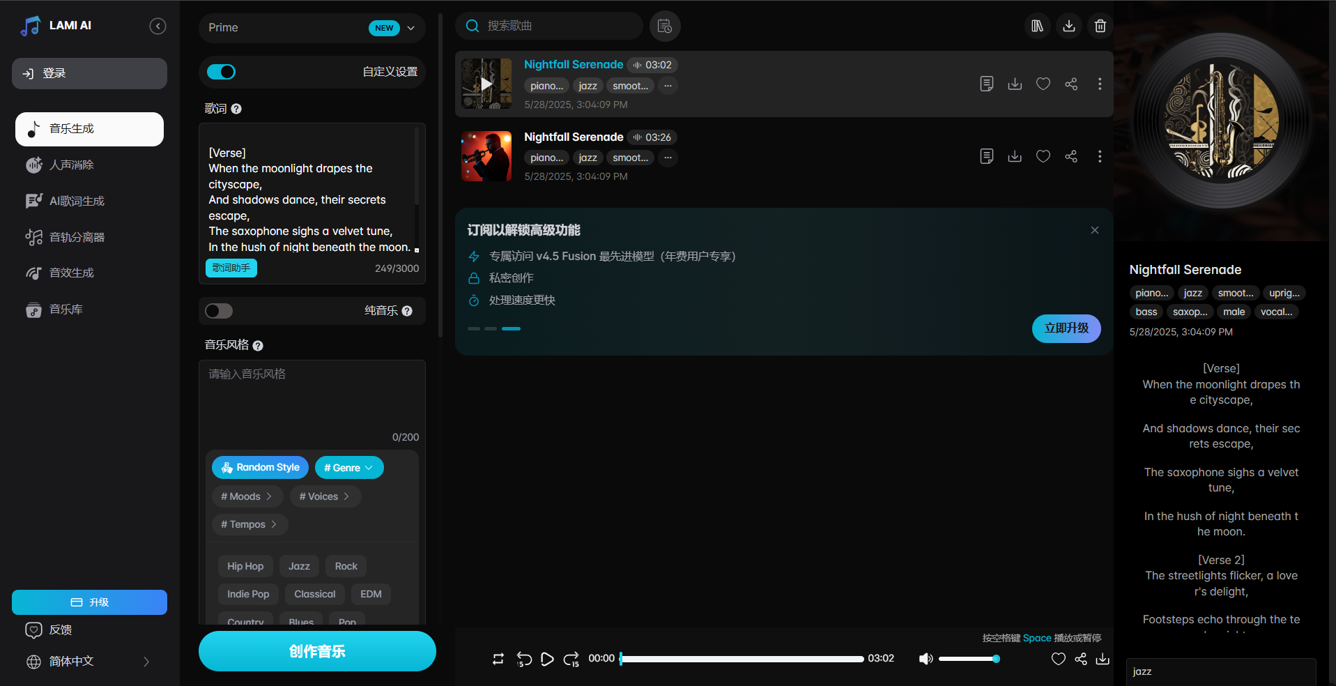1336x686 pixels.
Task: Like the 03:26 Nightfall Serenade track
Action: point(1043,156)
